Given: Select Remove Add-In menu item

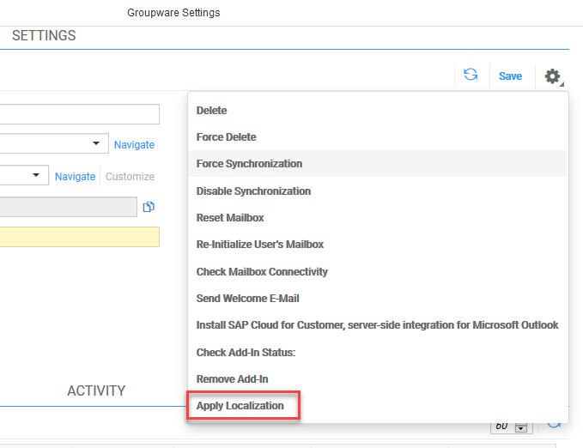Looking at the screenshot, I should [232, 378].
